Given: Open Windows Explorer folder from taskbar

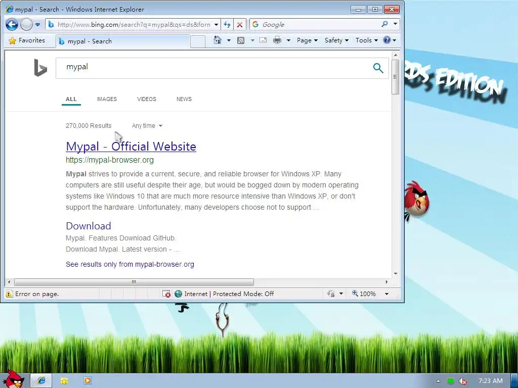Looking at the screenshot, I should 64,381.
